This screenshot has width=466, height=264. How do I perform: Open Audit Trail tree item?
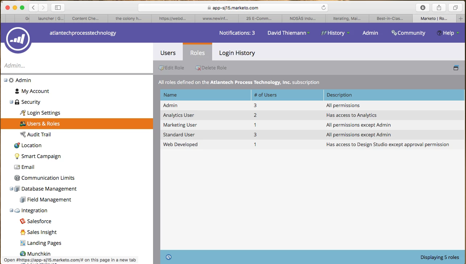click(39, 135)
